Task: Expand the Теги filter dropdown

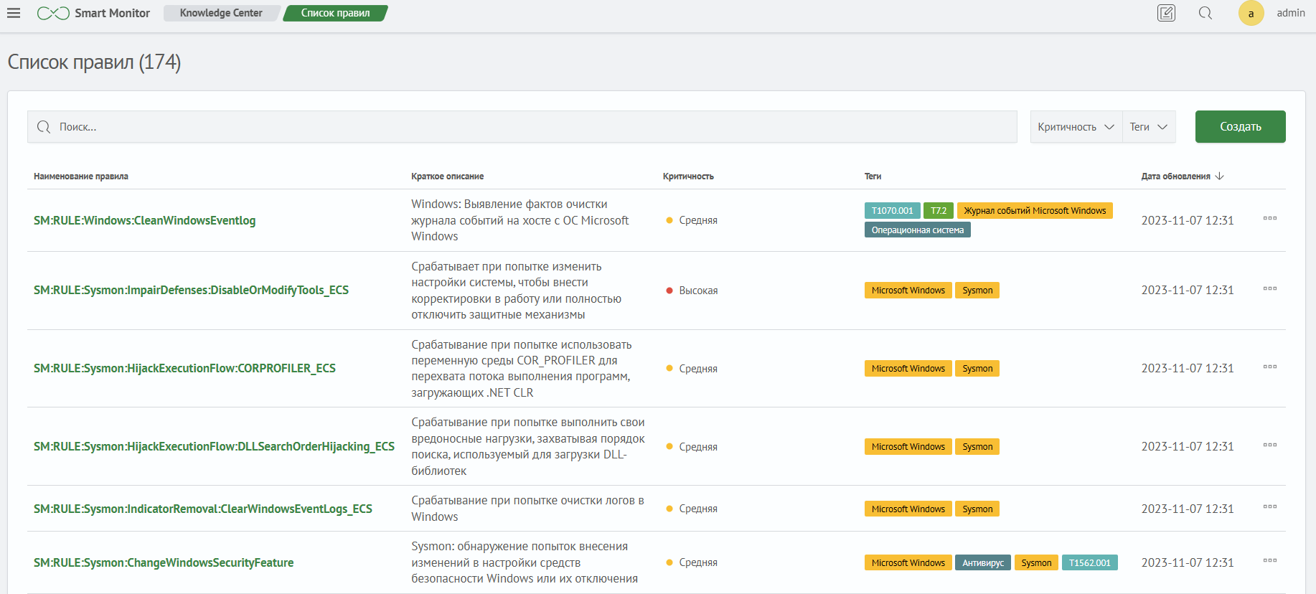Action: tap(1149, 127)
